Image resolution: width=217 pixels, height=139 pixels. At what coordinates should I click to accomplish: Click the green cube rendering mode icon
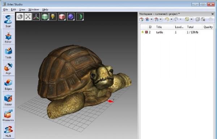coord(45,17)
